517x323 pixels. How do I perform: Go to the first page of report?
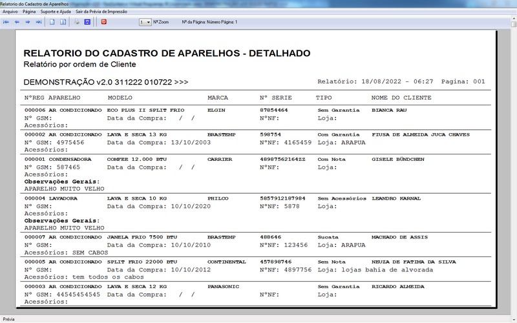[6, 22]
